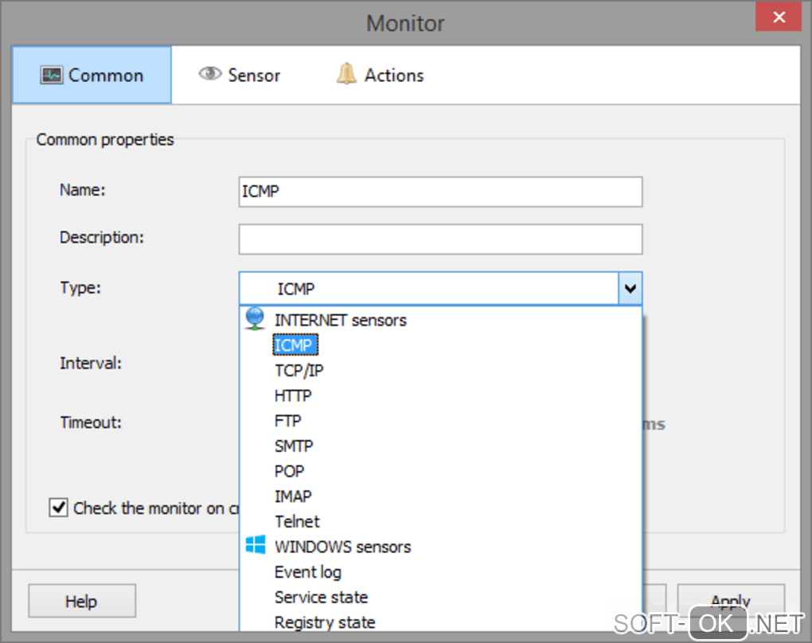The height and width of the screenshot is (643, 812).
Task: Collapse the Type dropdown arrow
Action: 630,289
